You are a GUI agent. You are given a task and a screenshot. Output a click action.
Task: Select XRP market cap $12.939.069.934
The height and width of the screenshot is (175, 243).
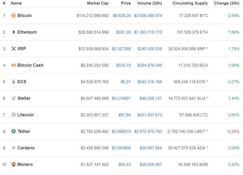click(x=93, y=49)
